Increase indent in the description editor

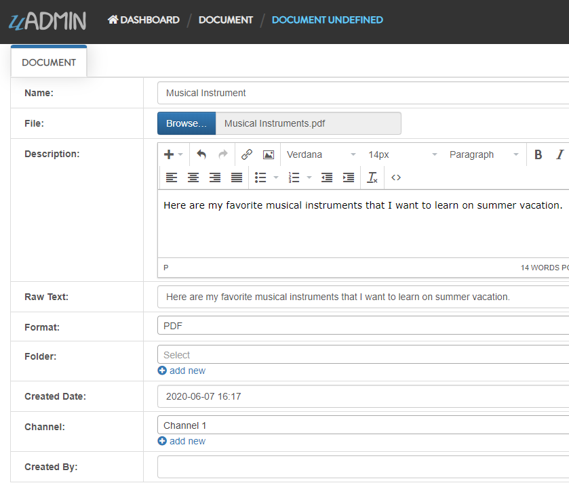[349, 177]
